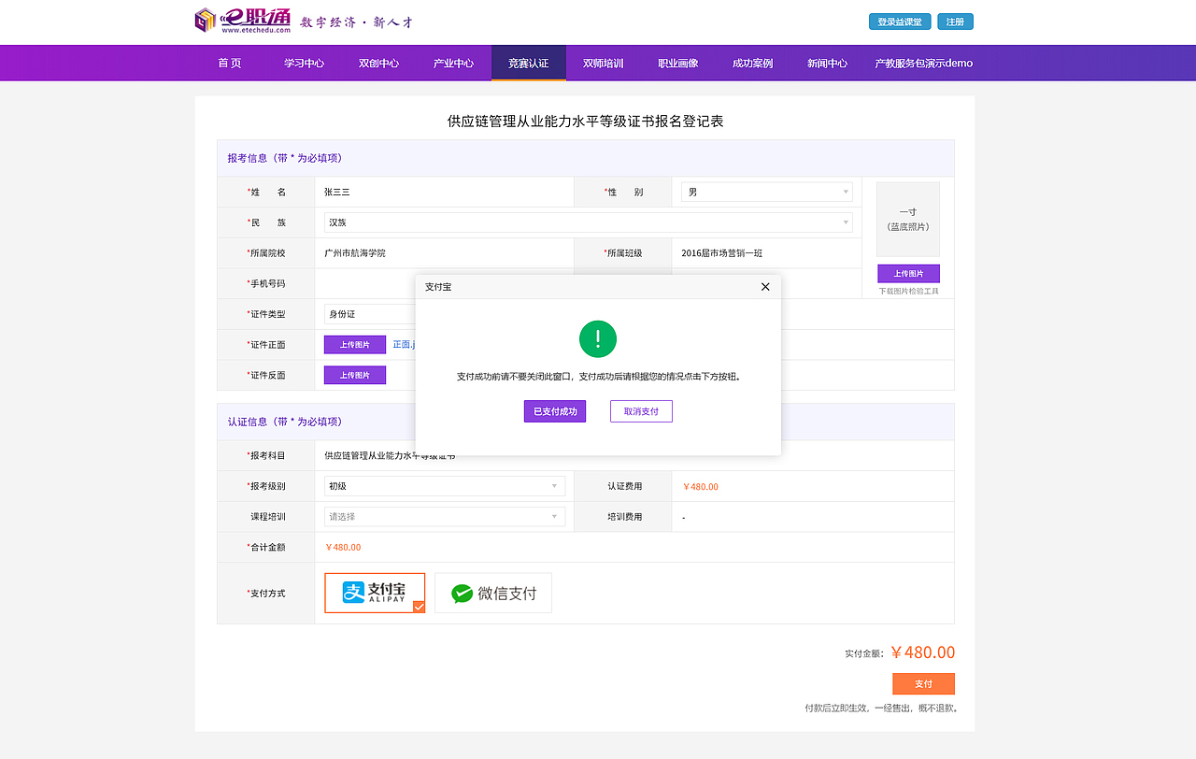Click the 姓名 field containing 张三三
Viewport: 1196px width, 759px height.
445,192
